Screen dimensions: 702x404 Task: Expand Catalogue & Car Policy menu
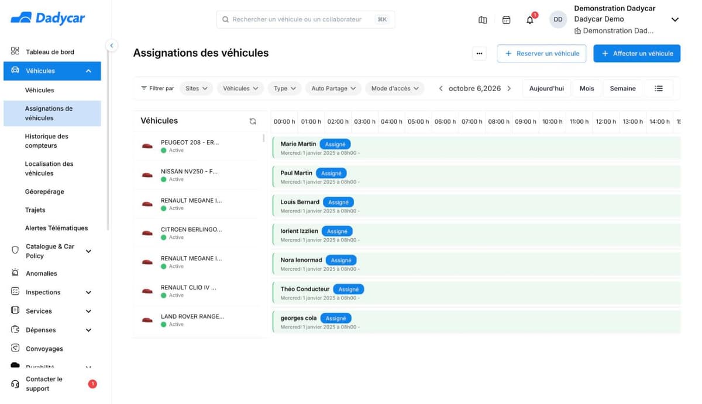88,251
